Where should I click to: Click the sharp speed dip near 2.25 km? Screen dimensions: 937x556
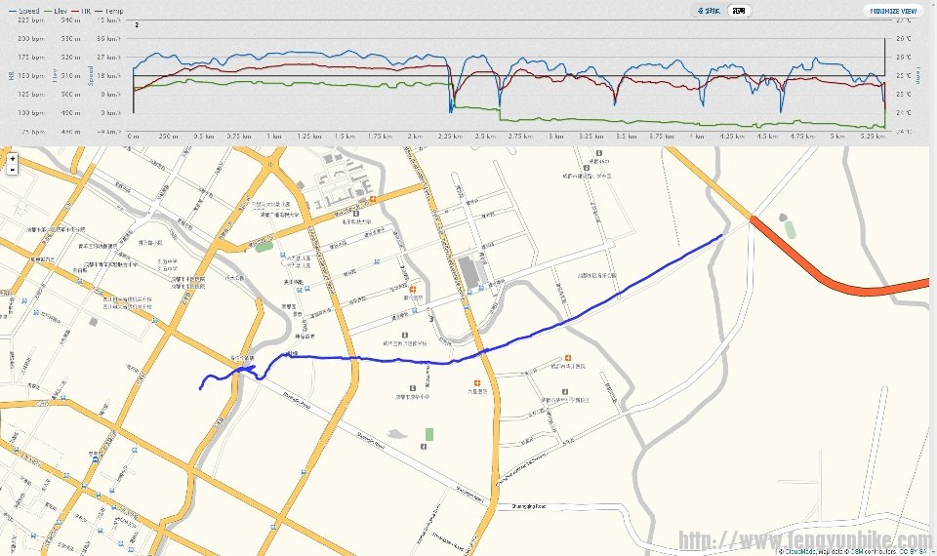tap(451, 105)
